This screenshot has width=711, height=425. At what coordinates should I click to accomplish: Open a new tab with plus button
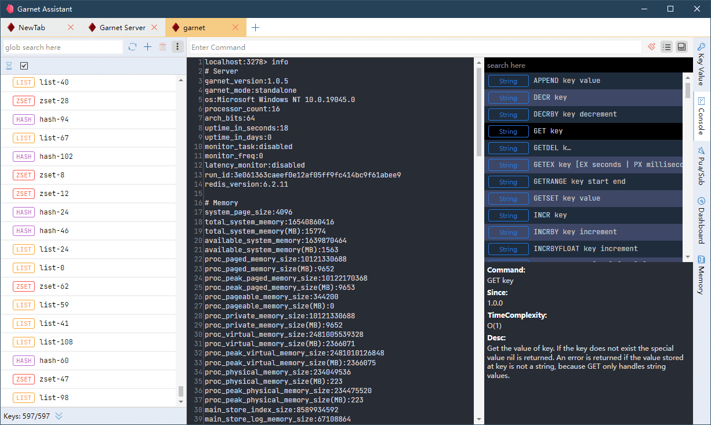[x=255, y=27]
